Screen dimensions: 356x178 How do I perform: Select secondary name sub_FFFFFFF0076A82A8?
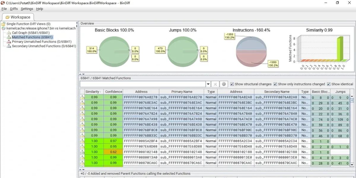pyautogui.click(x=276, y=97)
